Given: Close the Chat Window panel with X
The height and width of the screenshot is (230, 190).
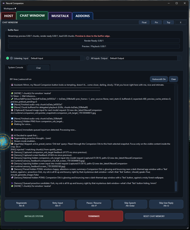Looking at the screenshot, I should tap(180, 22).
